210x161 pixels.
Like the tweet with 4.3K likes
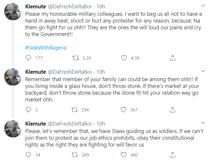pyautogui.click(x=123, y=58)
